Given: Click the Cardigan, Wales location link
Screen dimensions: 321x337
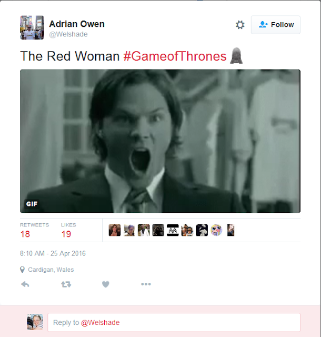Looking at the screenshot, I should click(x=51, y=270).
